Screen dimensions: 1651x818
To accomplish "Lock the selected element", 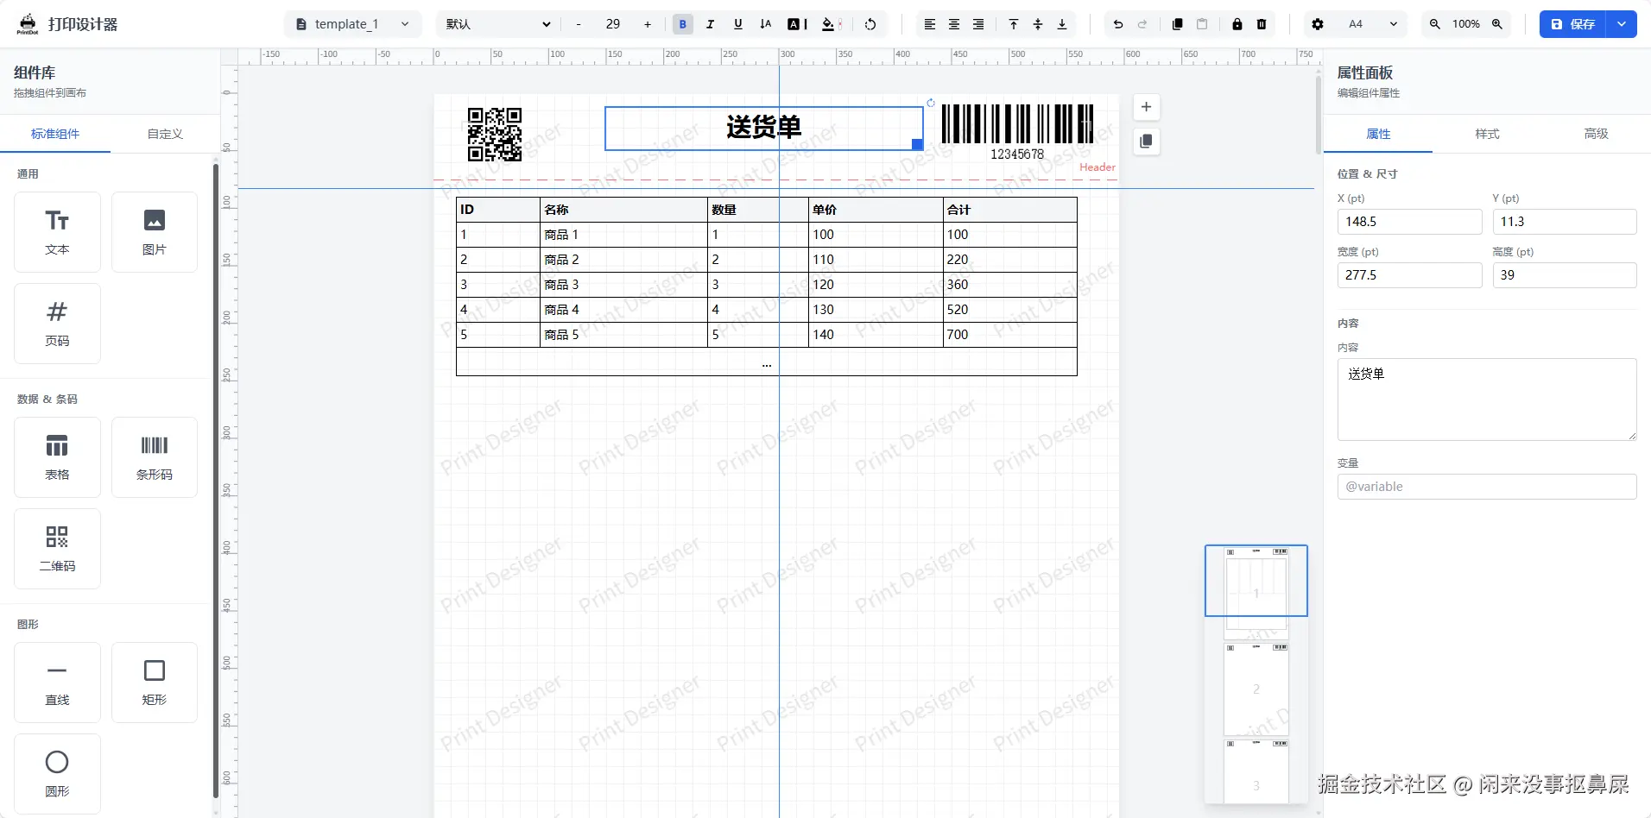I will click(x=1237, y=24).
